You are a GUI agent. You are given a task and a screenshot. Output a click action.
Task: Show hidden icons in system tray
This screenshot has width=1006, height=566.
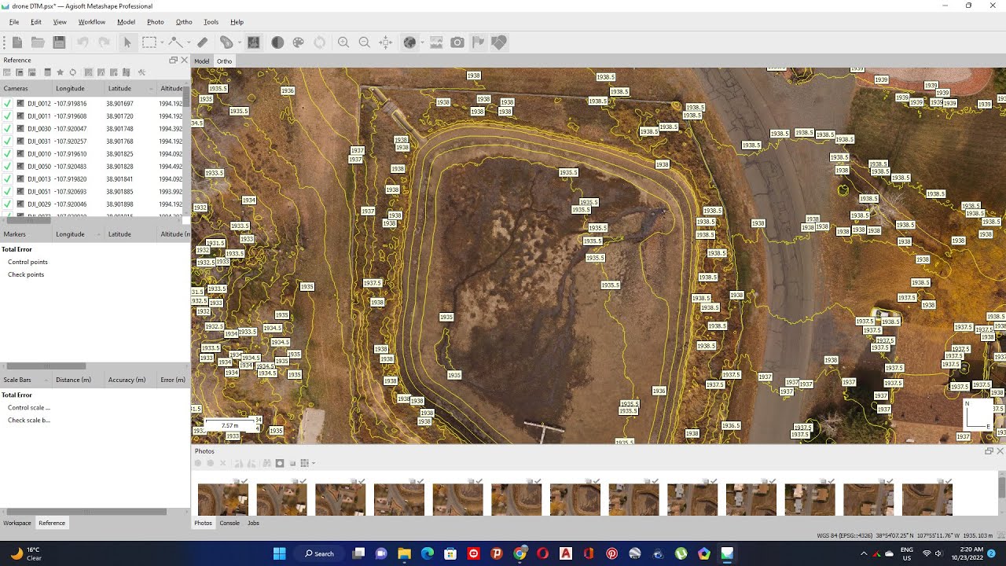864,553
